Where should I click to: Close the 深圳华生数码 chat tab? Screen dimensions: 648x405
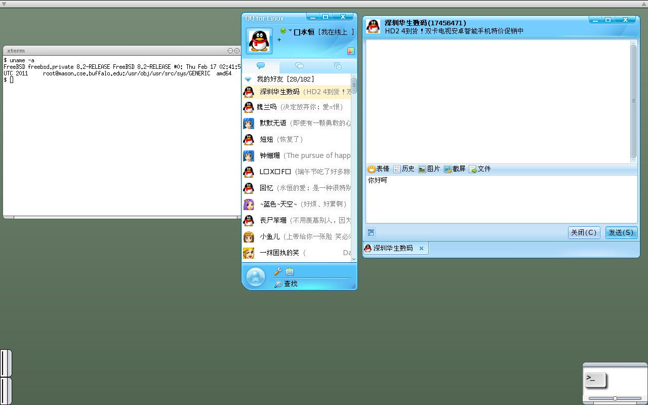coord(421,249)
